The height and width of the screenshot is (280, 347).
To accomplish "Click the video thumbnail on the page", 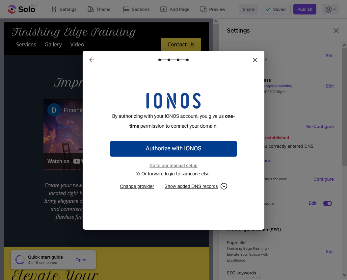I will click(63, 135).
